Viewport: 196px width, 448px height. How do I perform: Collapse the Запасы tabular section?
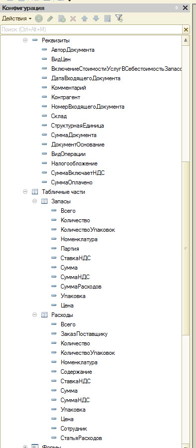[x=34, y=201]
